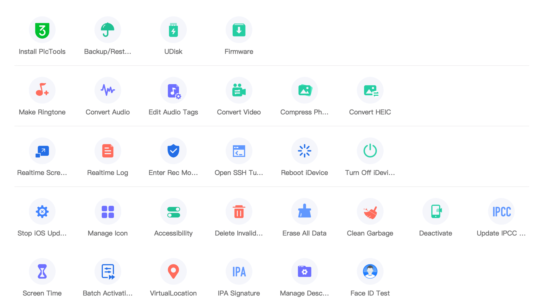Click the "Screen Time" label

coord(42,293)
